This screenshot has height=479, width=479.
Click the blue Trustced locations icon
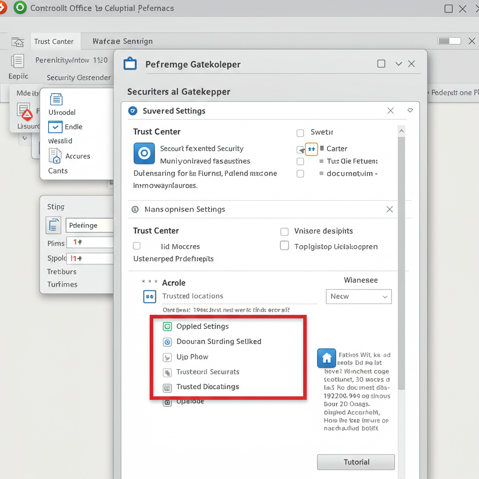(150, 297)
